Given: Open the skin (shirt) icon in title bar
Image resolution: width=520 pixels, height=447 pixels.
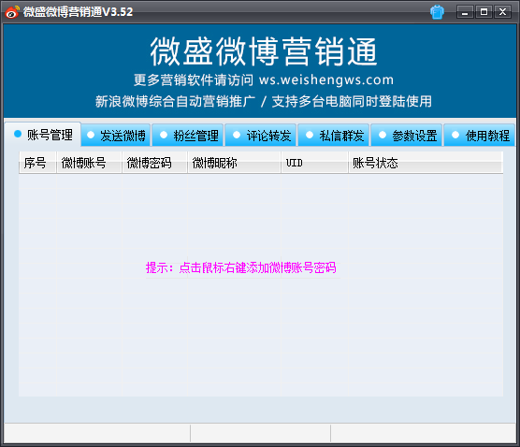Looking at the screenshot, I should (437, 12).
